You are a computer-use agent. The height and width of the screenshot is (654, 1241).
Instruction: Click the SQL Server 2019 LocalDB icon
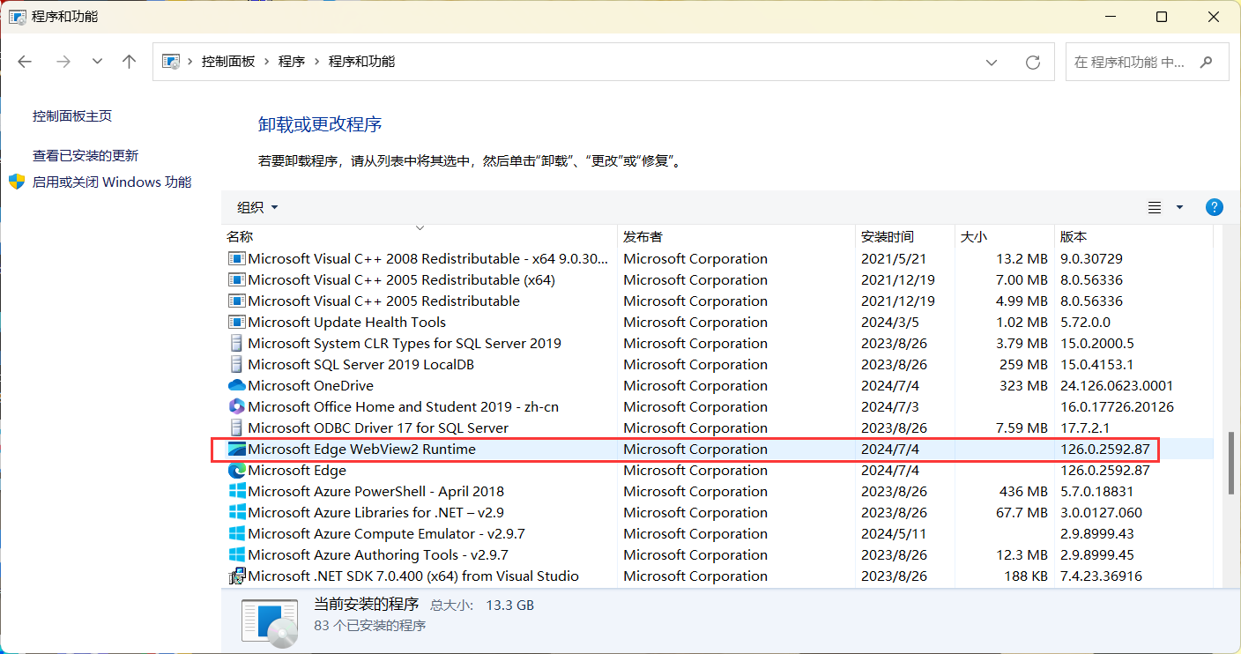pyautogui.click(x=236, y=365)
